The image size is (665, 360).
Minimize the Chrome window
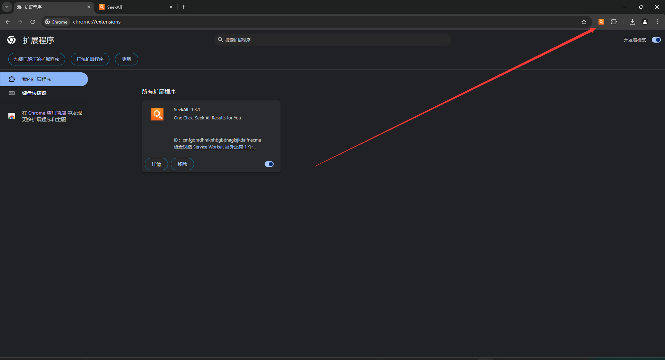[625, 7]
